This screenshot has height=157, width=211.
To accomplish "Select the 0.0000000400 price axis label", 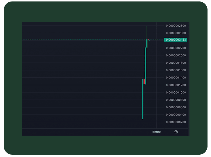I will [176, 115].
